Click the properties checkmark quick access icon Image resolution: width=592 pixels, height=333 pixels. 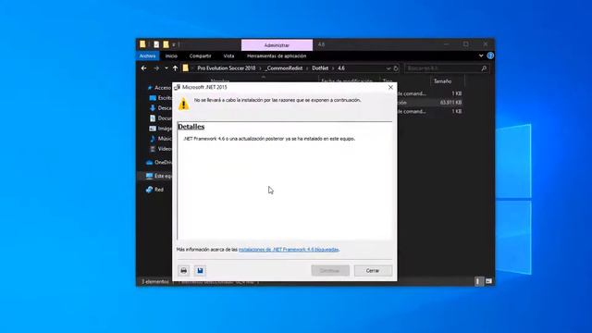[156, 44]
